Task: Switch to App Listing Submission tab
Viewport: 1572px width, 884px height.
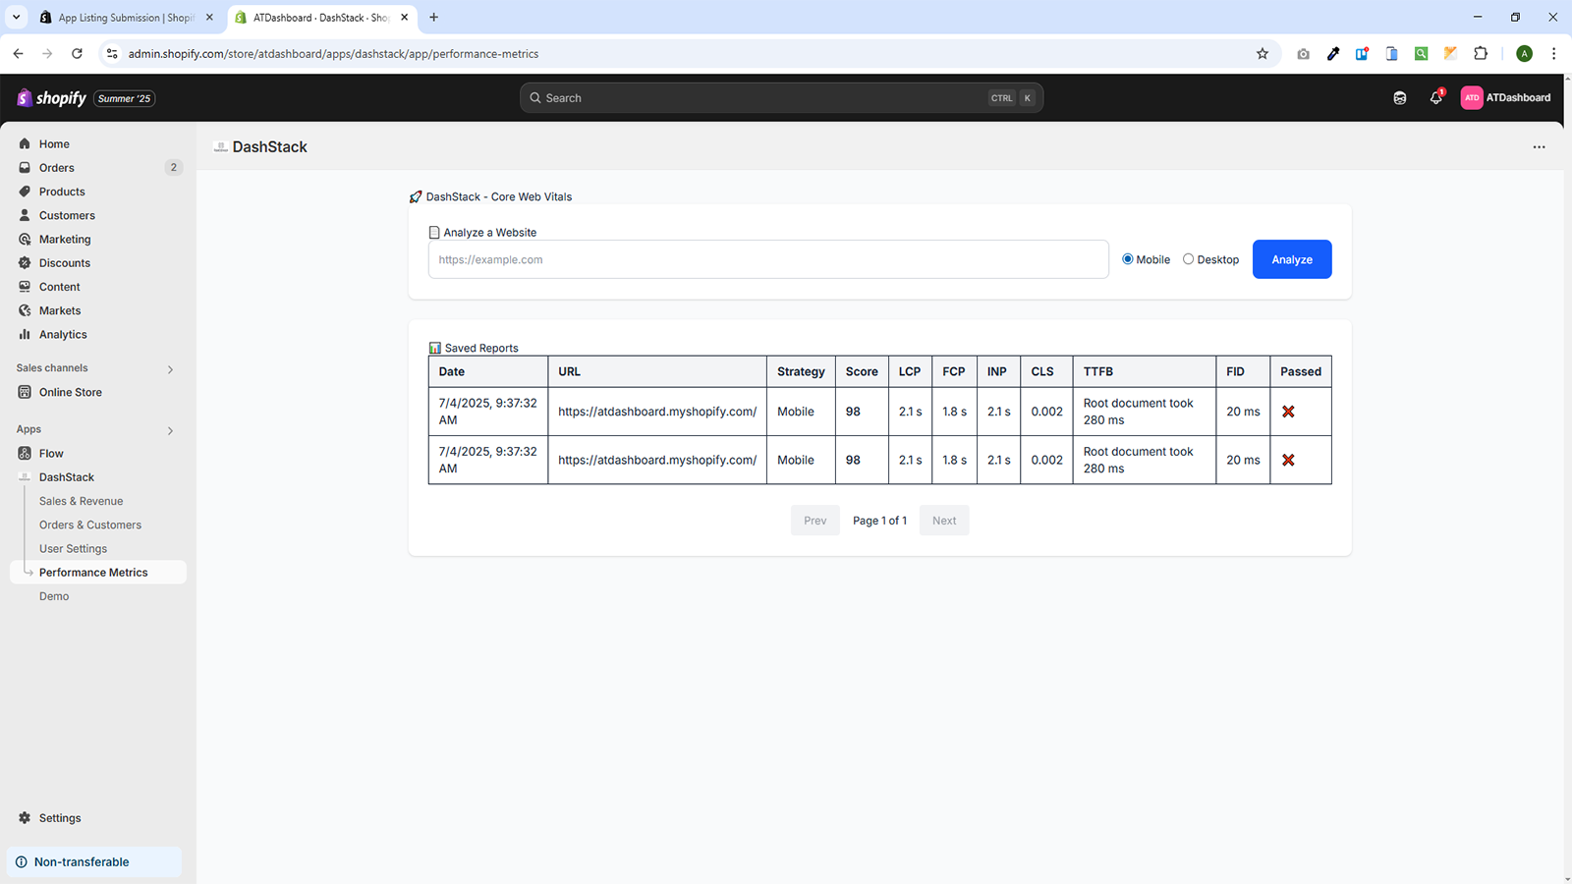Action: pyautogui.click(x=127, y=18)
